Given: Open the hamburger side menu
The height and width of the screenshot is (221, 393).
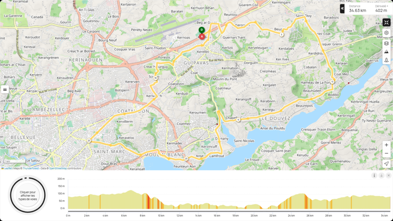Looking at the screenshot, I should pyautogui.click(x=5, y=89).
